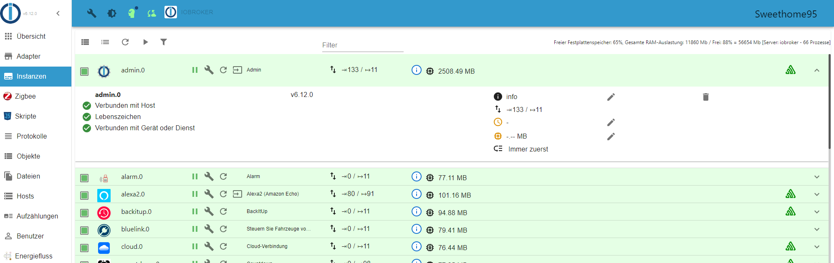This screenshot has height=263, width=834.
Task: Open Objekte in the sidebar
Action: (x=35, y=156)
